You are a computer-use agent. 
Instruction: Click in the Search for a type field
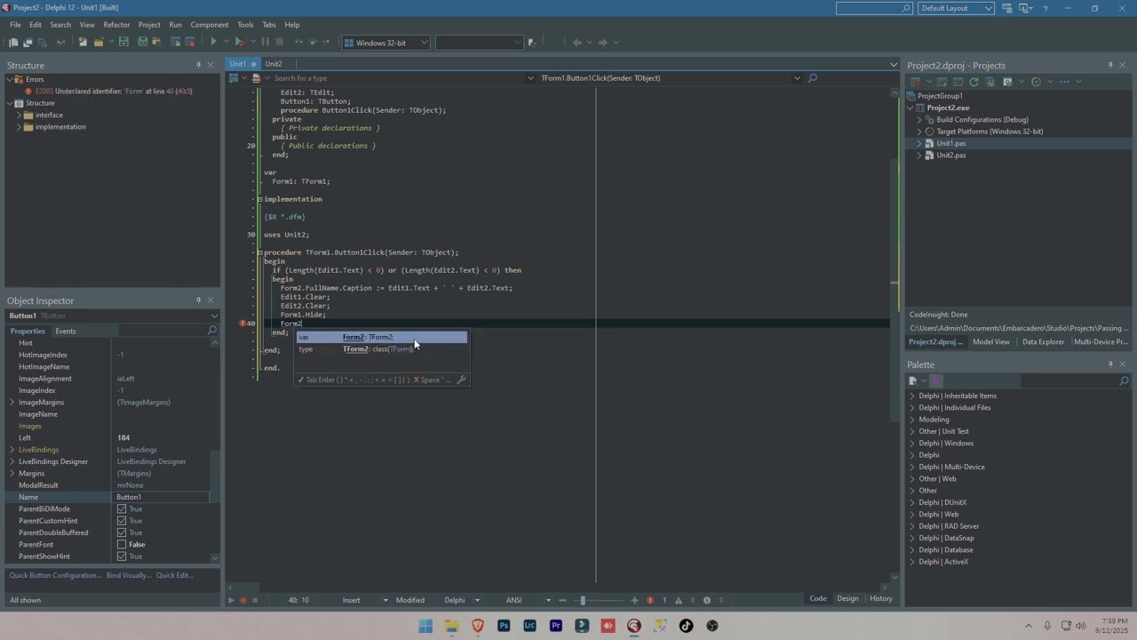pos(400,78)
